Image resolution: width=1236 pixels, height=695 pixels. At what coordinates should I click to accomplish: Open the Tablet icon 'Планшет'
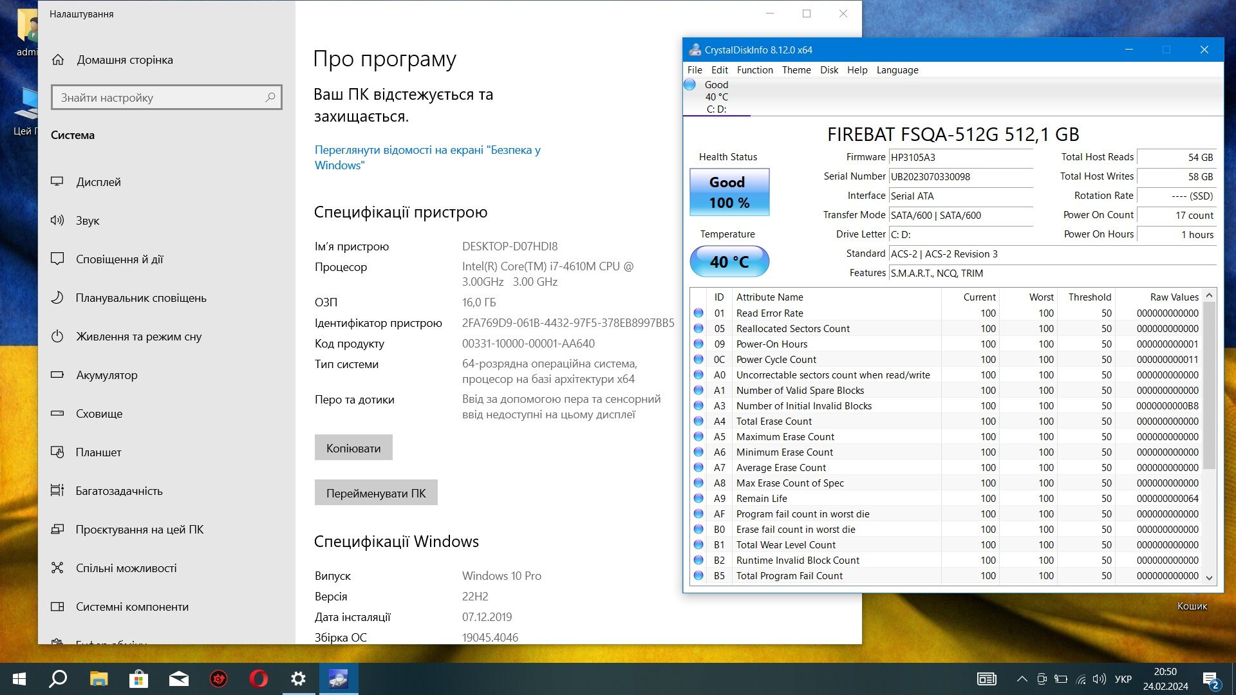57,452
